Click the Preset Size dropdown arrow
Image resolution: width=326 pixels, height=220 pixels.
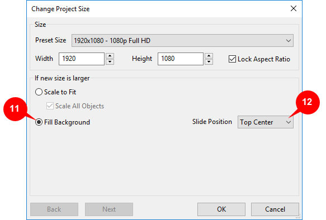point(288,41)
